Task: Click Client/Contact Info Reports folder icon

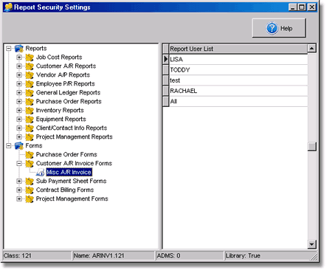Action: [30, 128]
